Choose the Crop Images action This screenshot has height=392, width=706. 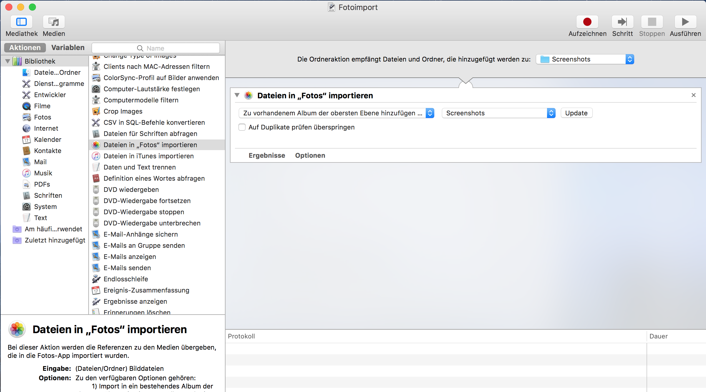pyautogui.click(x=123, y=111)
